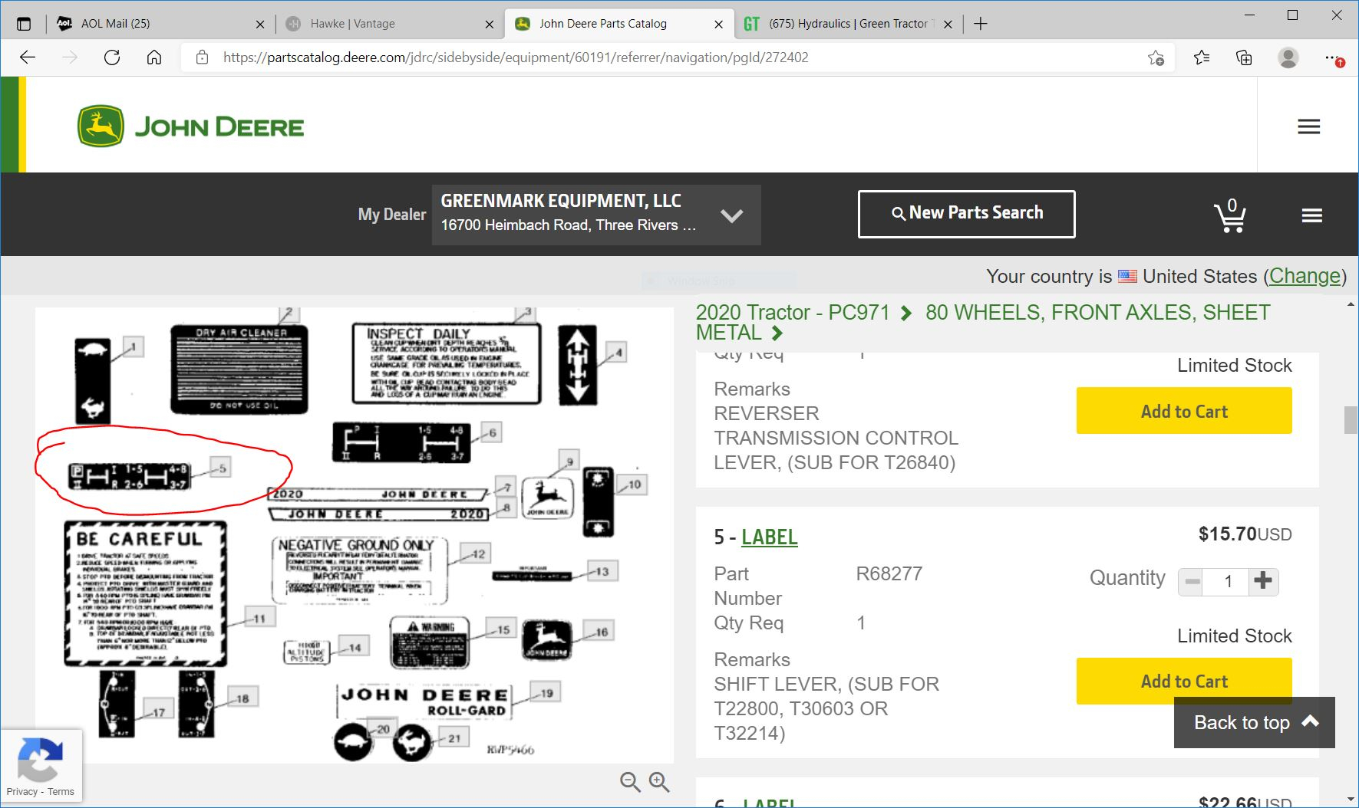
Task: Select callout 21 in the diagram
Action: pos(454,738)
